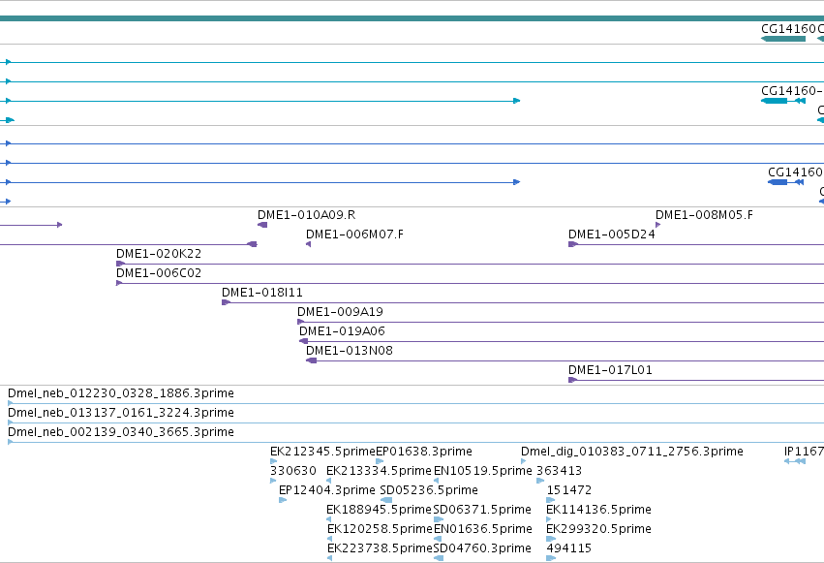Image resolution: width=824 pixels, height=563 pixels.
Task: Select the 330630 feature label
Action: pos(293,471)
